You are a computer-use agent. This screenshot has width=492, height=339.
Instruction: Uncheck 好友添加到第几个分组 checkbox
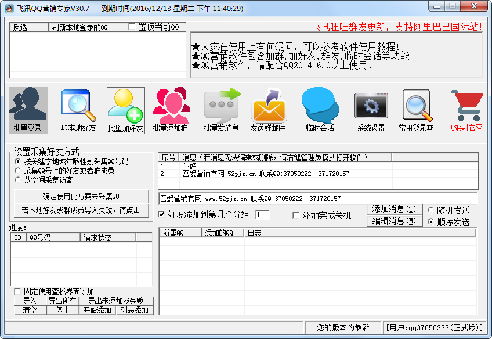coord(162,215)
